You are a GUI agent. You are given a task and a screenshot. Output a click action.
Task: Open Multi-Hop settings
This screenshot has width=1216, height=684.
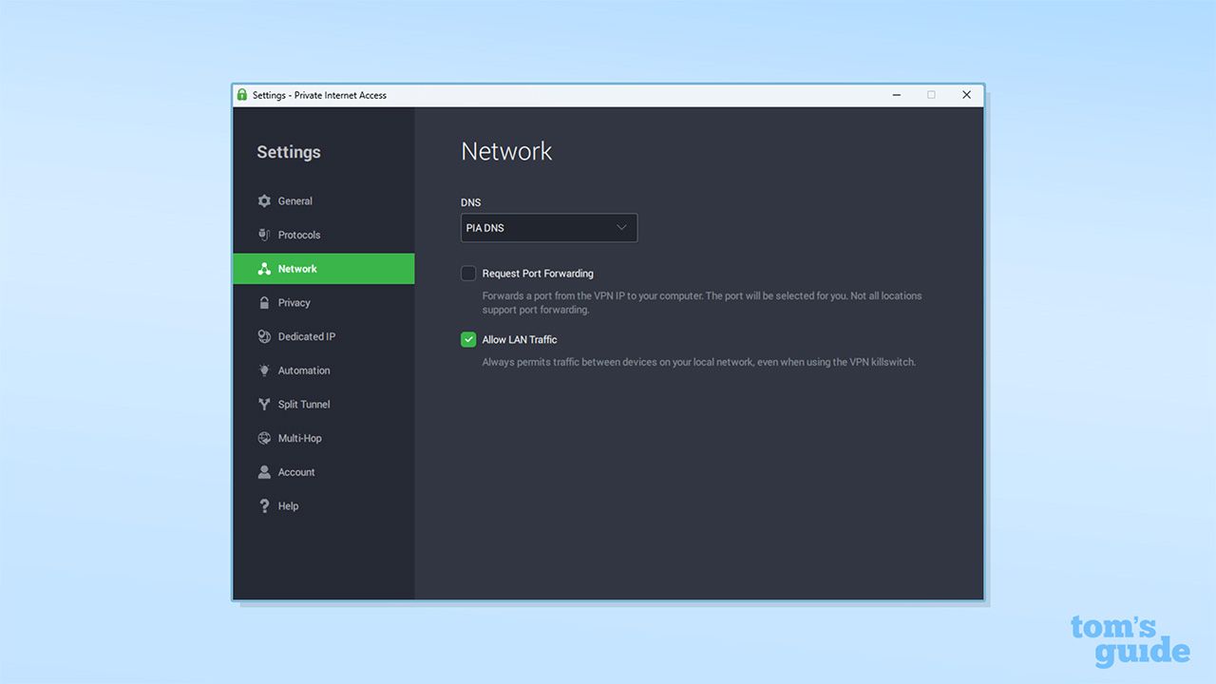(x=323, y=438)
